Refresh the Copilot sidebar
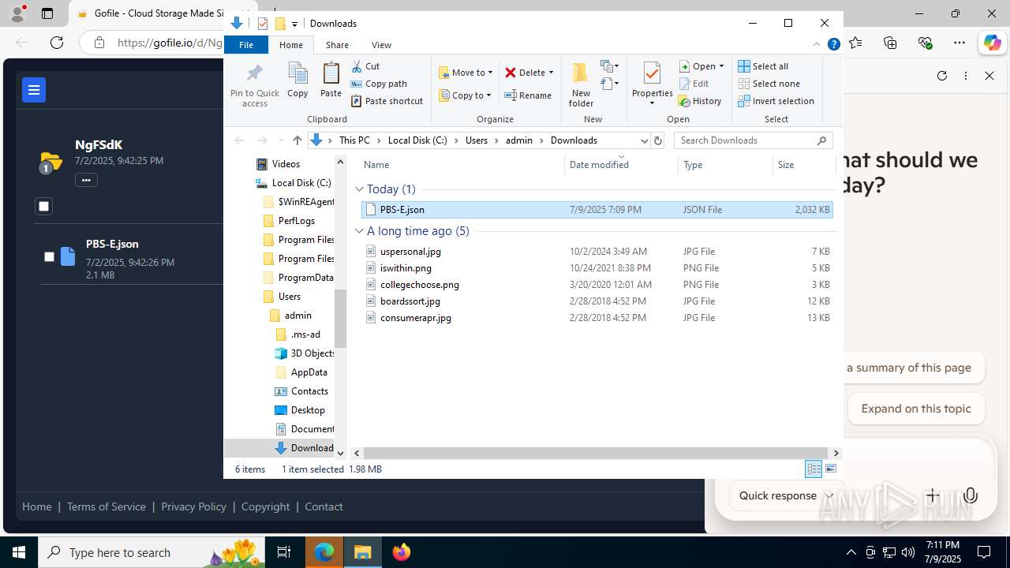Viewport: 1010px width, 568px height. coord(941,76)
